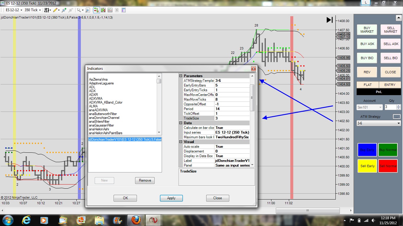Select the pencil drawing tools icon

[56, 10]
